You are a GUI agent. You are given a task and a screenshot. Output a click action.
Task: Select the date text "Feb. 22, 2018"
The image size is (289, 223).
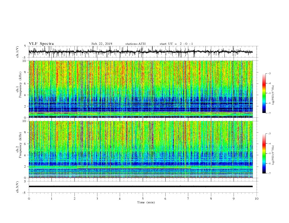point(102,44)
